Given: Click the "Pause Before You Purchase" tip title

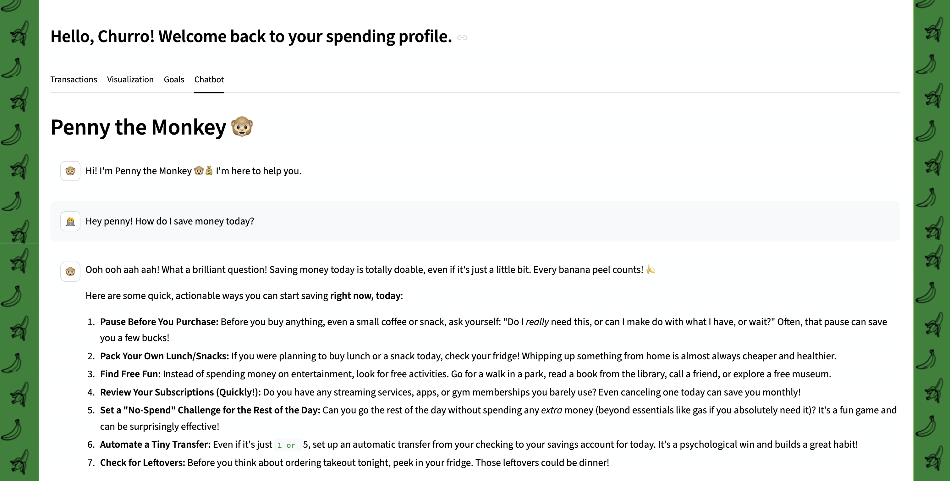Looking at the screenshot, I should click(x=159, y=322).
